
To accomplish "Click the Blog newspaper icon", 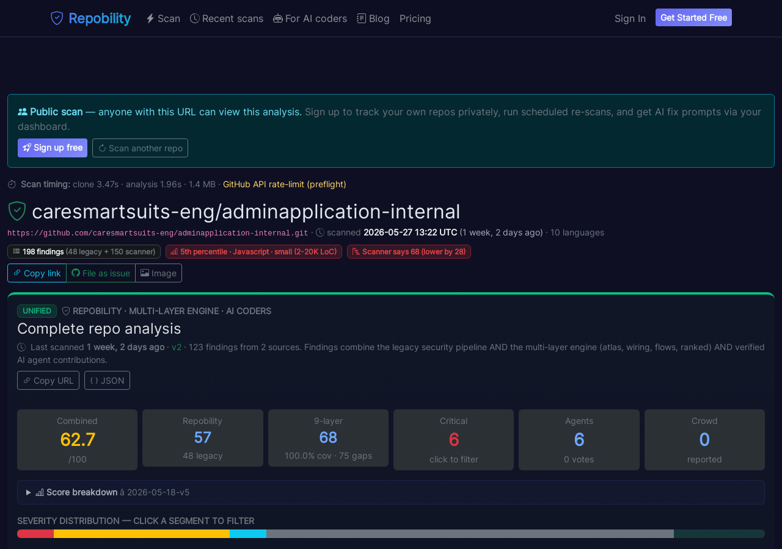I will click(362, 18).
